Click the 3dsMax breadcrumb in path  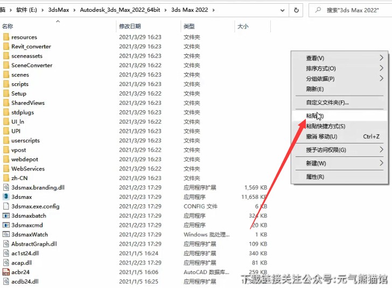[x=58, y=10]
